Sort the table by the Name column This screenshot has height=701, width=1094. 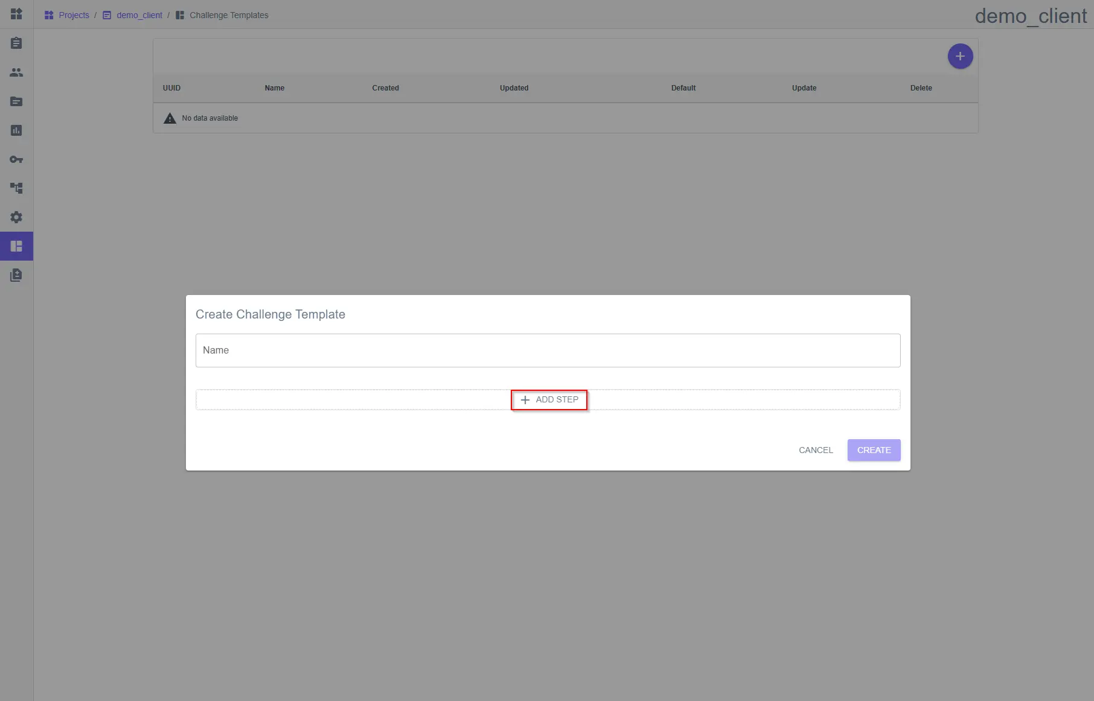point(274,88)
